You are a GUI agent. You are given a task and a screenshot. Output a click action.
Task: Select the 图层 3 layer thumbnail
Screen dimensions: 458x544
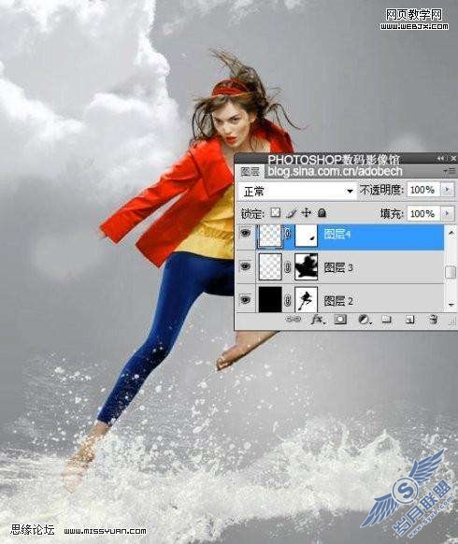pyautogui.click(x=270, y=266)
